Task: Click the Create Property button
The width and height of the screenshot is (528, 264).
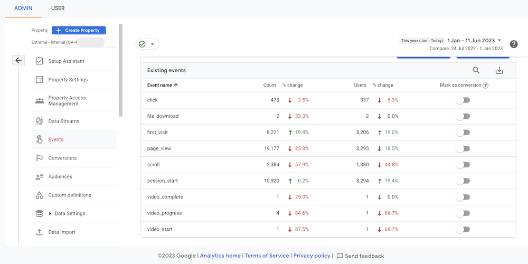Action: 79,31
